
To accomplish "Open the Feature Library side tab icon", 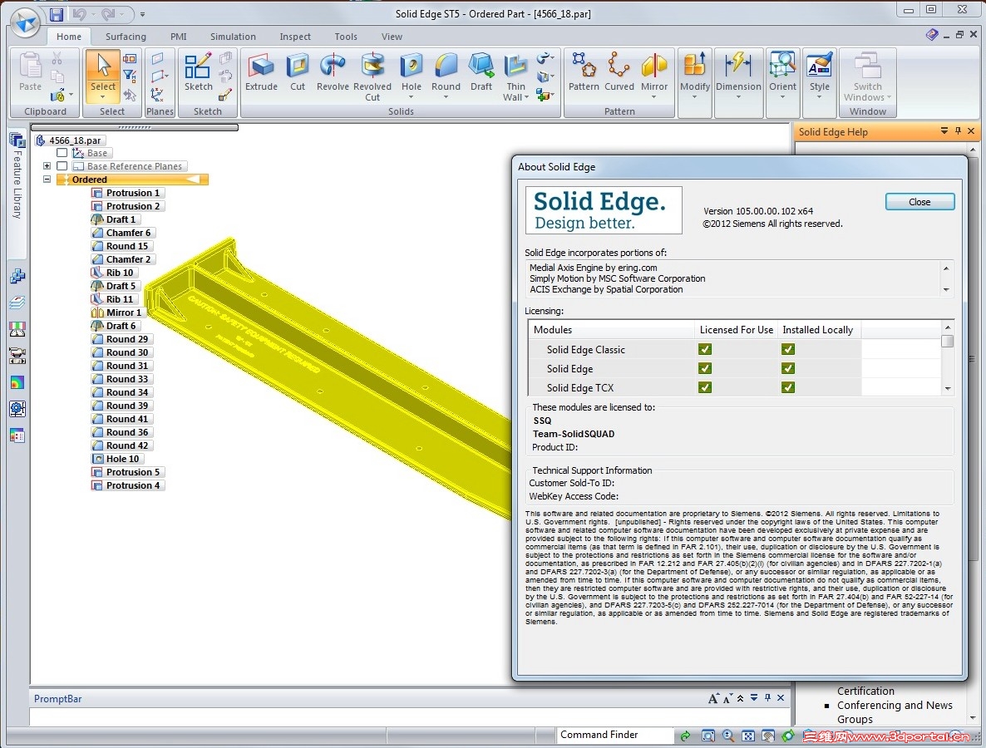I will click(17, 140).
